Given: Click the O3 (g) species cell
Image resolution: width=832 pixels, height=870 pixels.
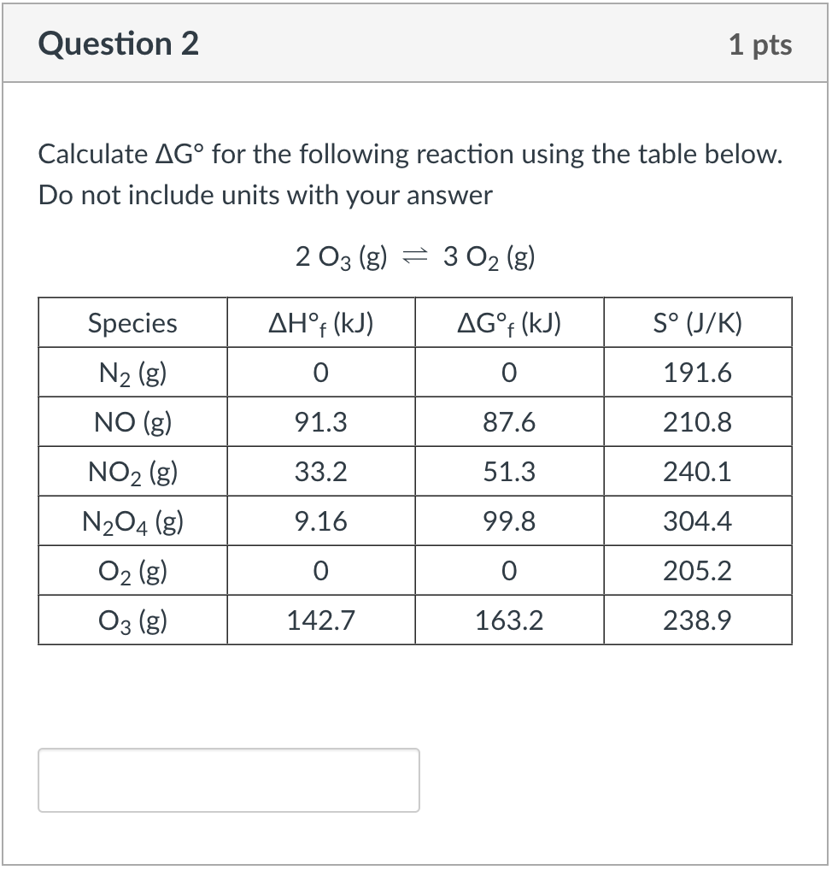Looking at the screenshot, I should 132,620.
